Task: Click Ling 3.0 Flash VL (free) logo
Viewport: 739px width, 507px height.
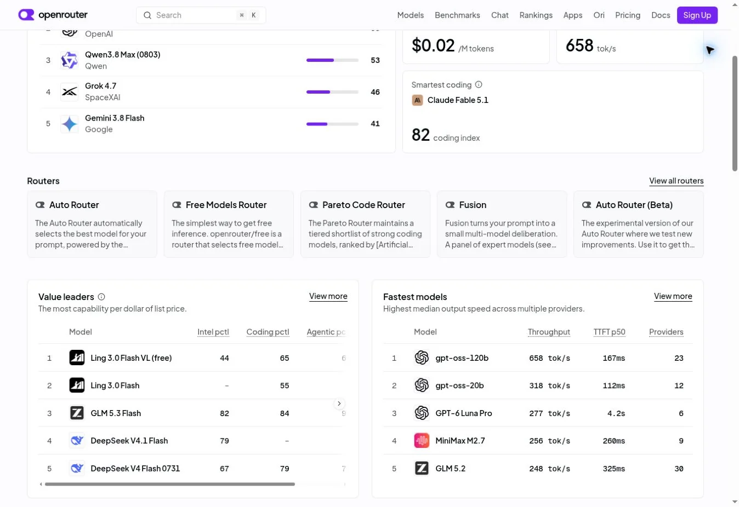Action: click(x=77, y=358)
